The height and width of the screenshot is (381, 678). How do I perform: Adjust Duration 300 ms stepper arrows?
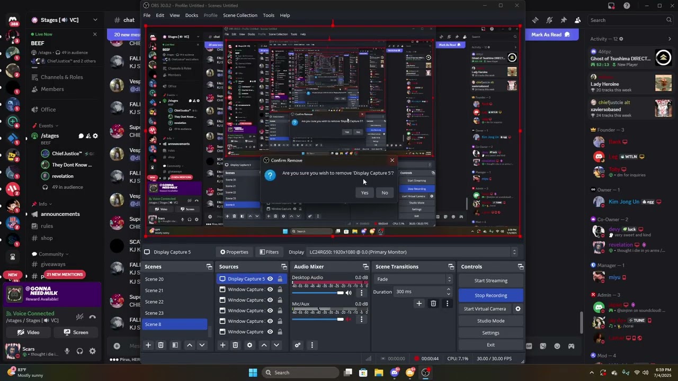click(449, 292)
